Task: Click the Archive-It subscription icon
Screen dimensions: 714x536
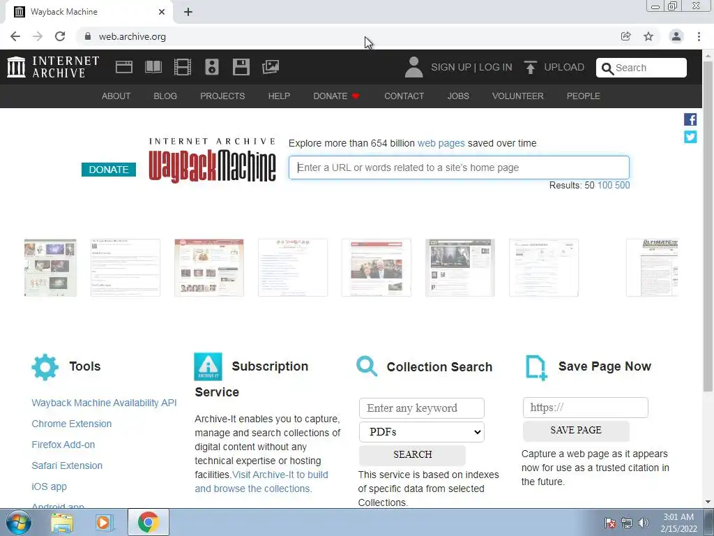Action: 208,366
